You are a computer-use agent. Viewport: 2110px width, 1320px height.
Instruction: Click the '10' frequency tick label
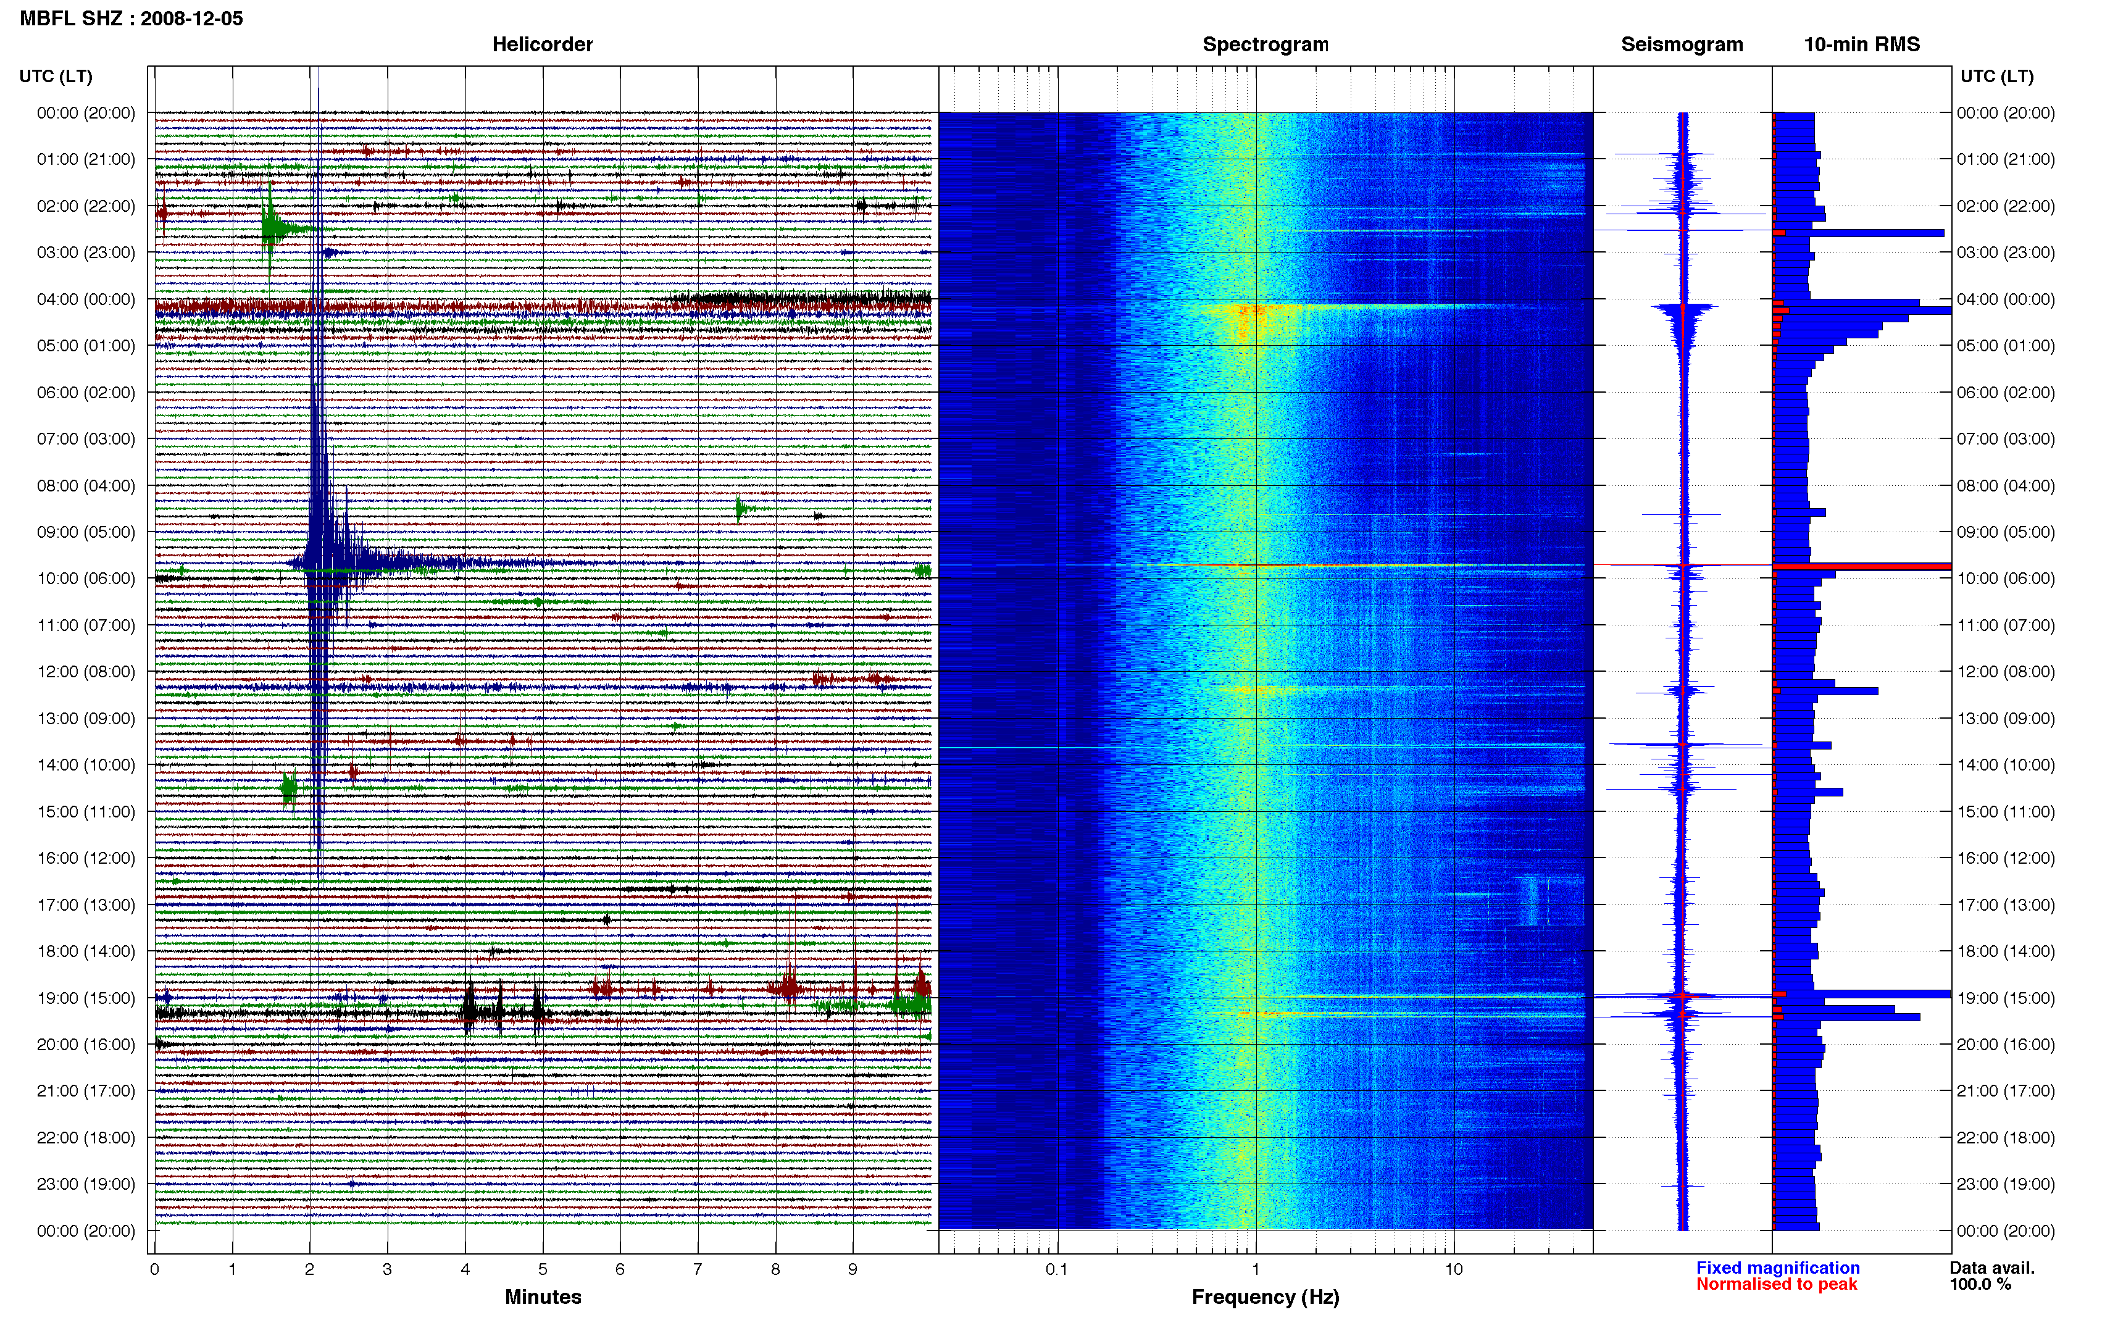pos(1454,1269)
